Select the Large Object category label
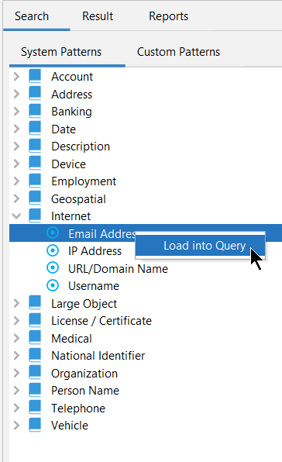The image size is (282, 462). pos(84,304)
